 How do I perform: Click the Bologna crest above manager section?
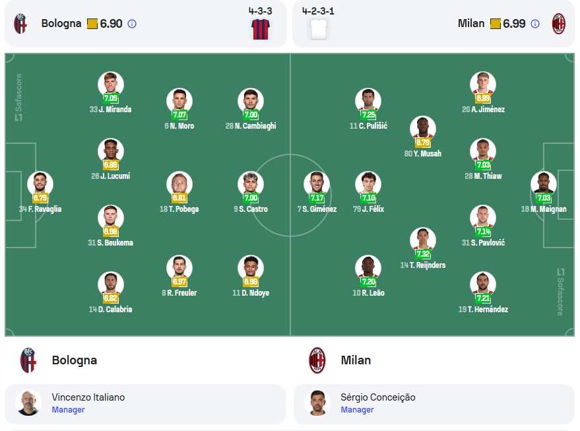(28, 360)
